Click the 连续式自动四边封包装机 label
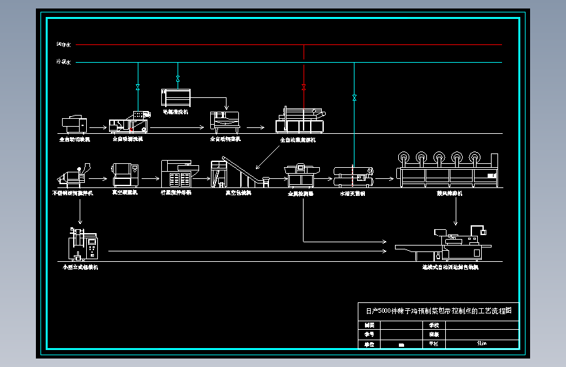Image resolution: width=566 pixels, height=367 pixels. coord(450,267)
